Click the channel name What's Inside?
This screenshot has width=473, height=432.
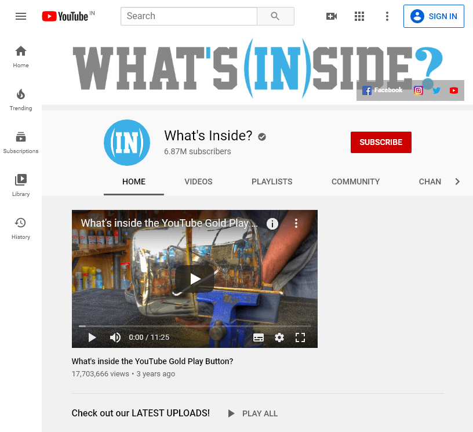(x=208, y=136)
